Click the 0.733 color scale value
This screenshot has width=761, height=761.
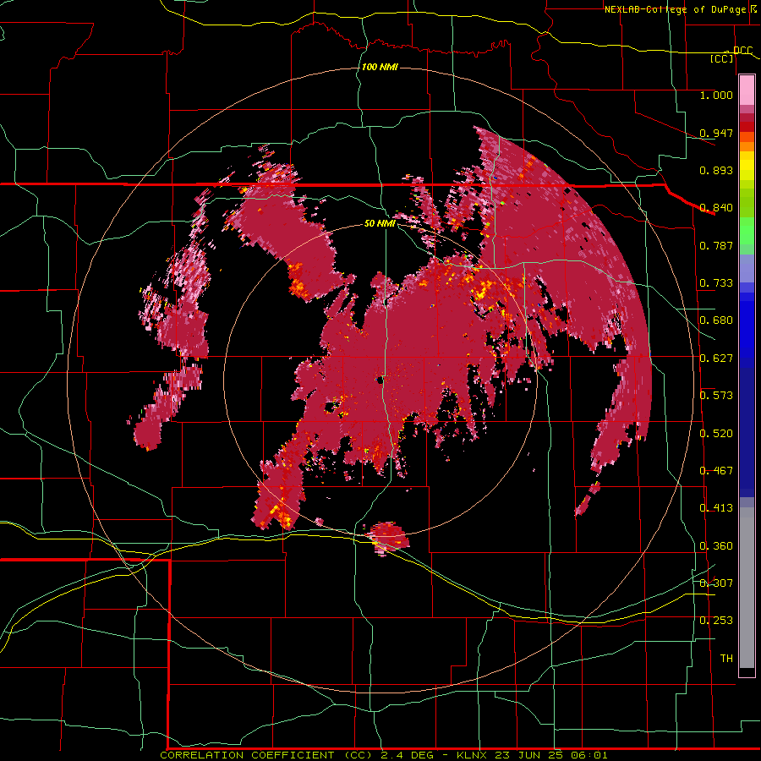(716, 283)
